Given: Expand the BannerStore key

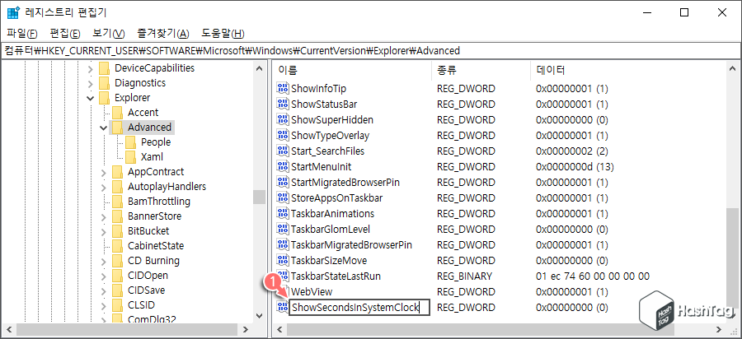Looking at the screenshot, I should click(103, 216).
